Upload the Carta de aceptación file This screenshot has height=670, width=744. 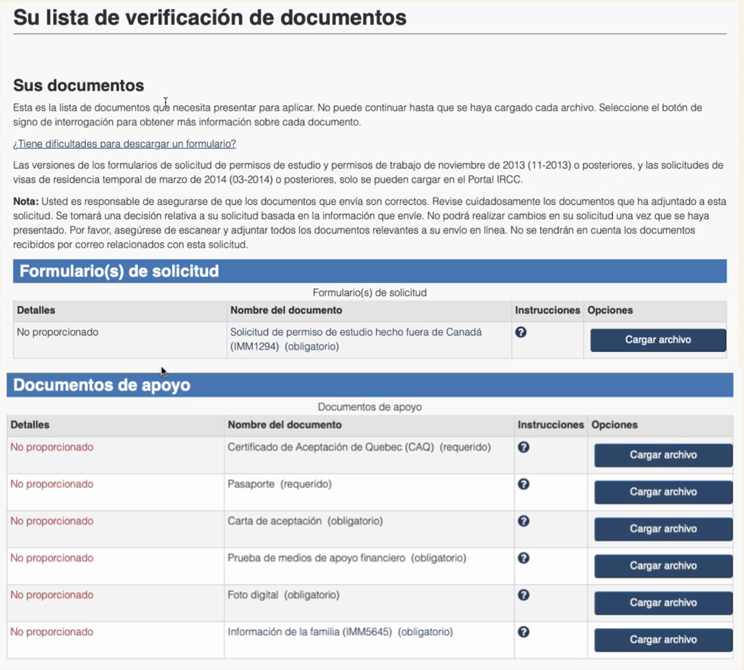[663, 529]
